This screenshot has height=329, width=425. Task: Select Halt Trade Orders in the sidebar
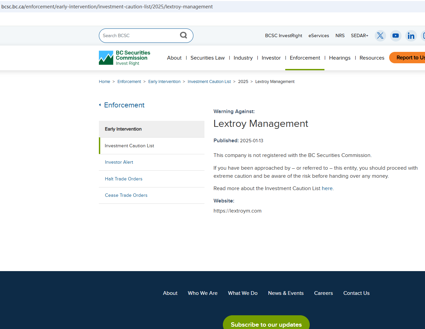point(151,179)
